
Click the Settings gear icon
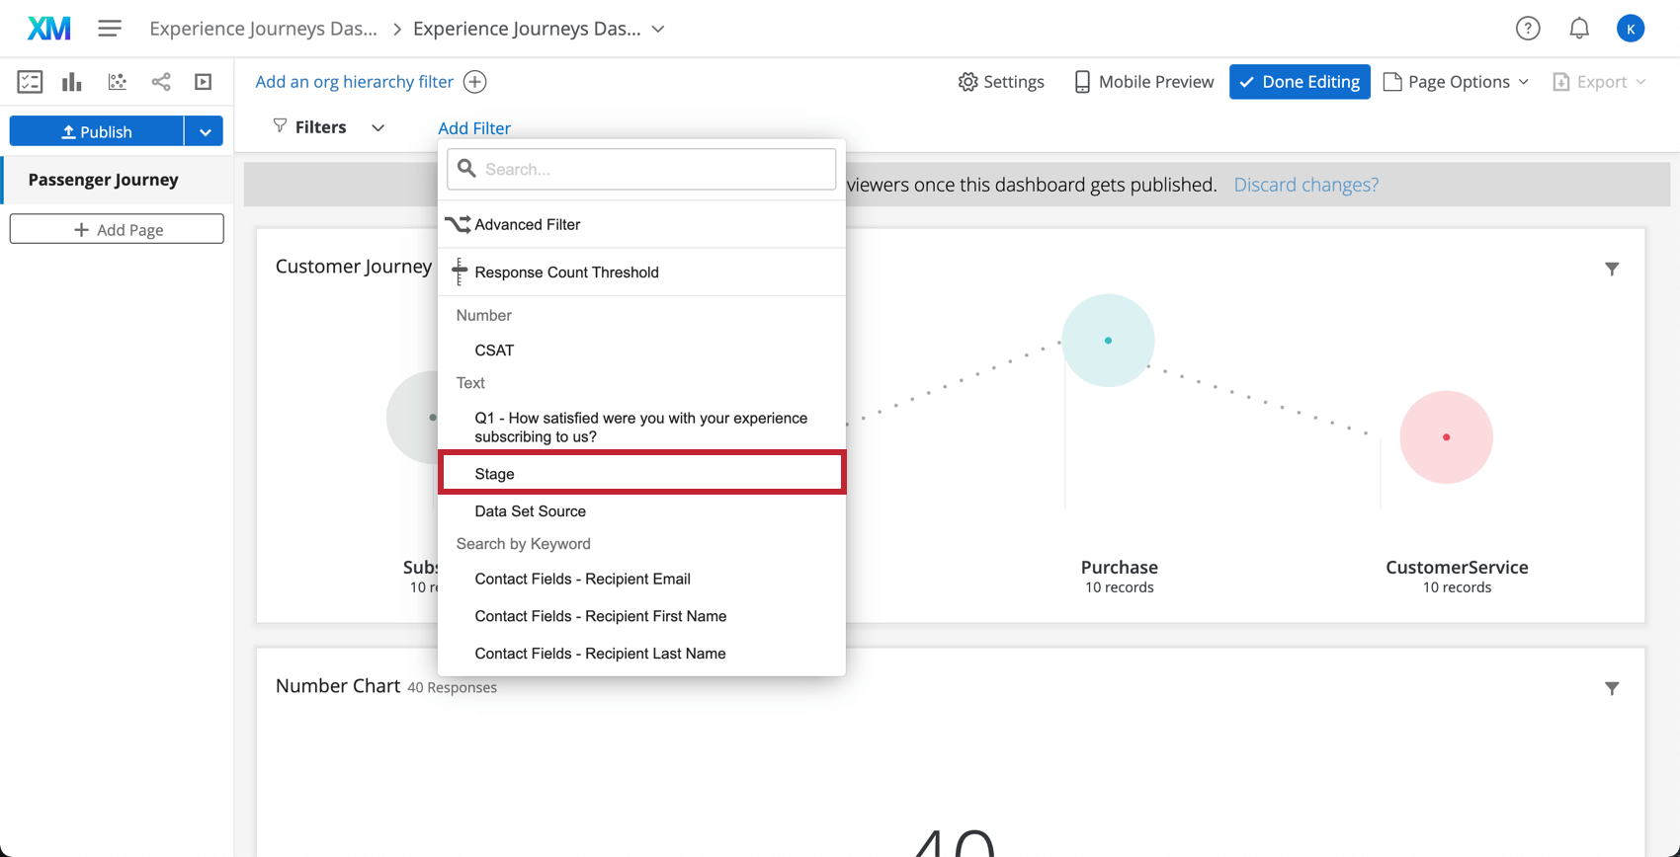[x=967, y=82]
